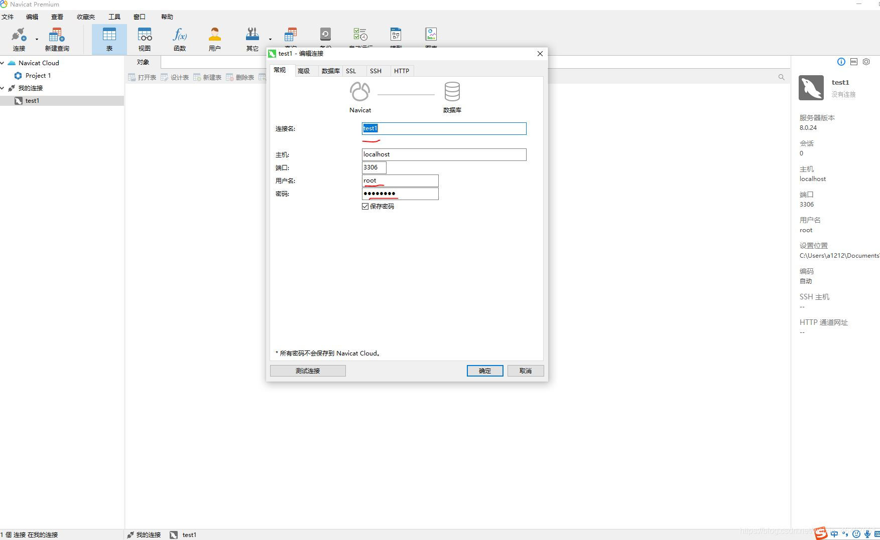Switch to the SSL tab
Viewport: 880px width, 540px height.
coord(351,71)
